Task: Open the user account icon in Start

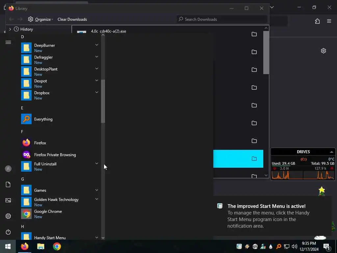Action: 8,169
